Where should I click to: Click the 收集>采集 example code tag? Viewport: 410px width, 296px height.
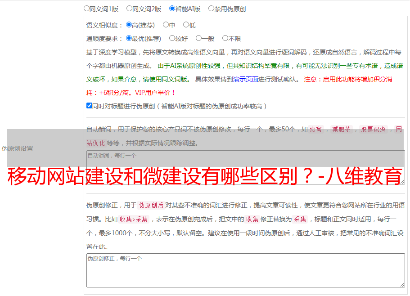coord(134,219)
